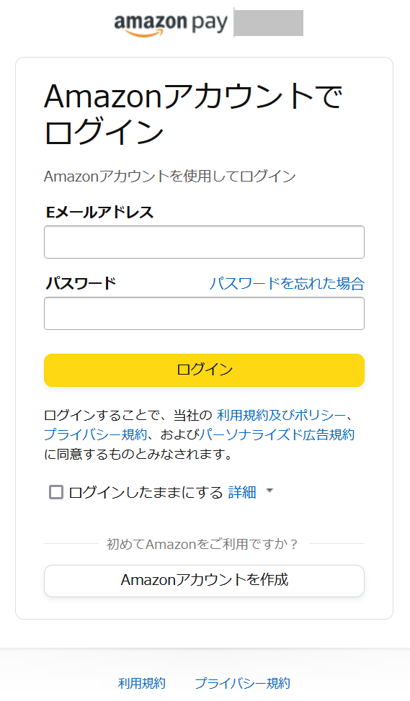This screenshot has height=701, width=410.
Task: Click the yellow ログイン button
Action: (205, 370)
